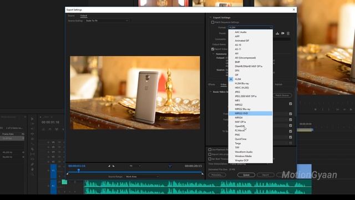Viewport: 355px width, 200px height.
Task: Collapse the Export Settings section
Action: 210,17
